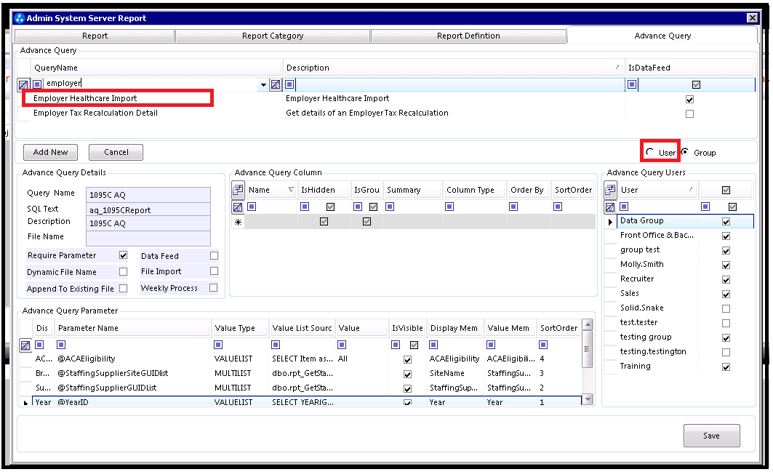Click the Summary column filter operator icon

[x=390, y=207]
